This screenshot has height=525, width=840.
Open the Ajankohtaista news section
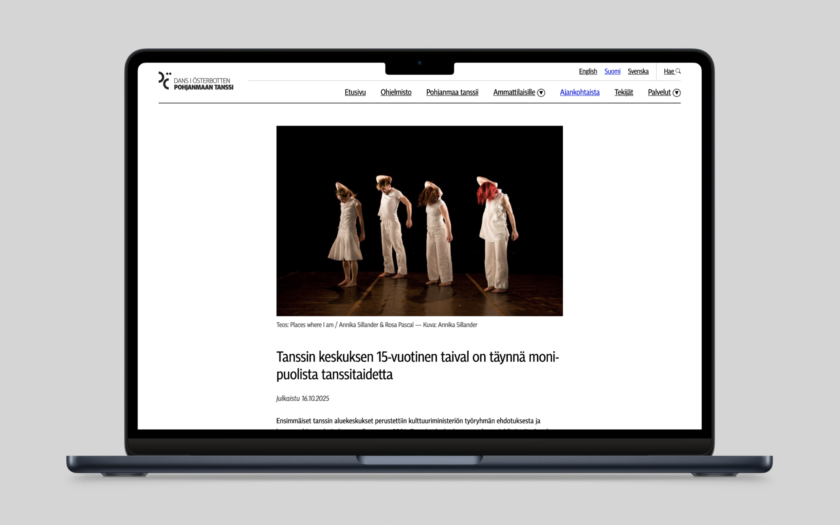(579, 92)
